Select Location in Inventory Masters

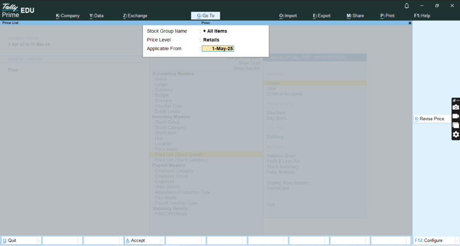[163, 144]
